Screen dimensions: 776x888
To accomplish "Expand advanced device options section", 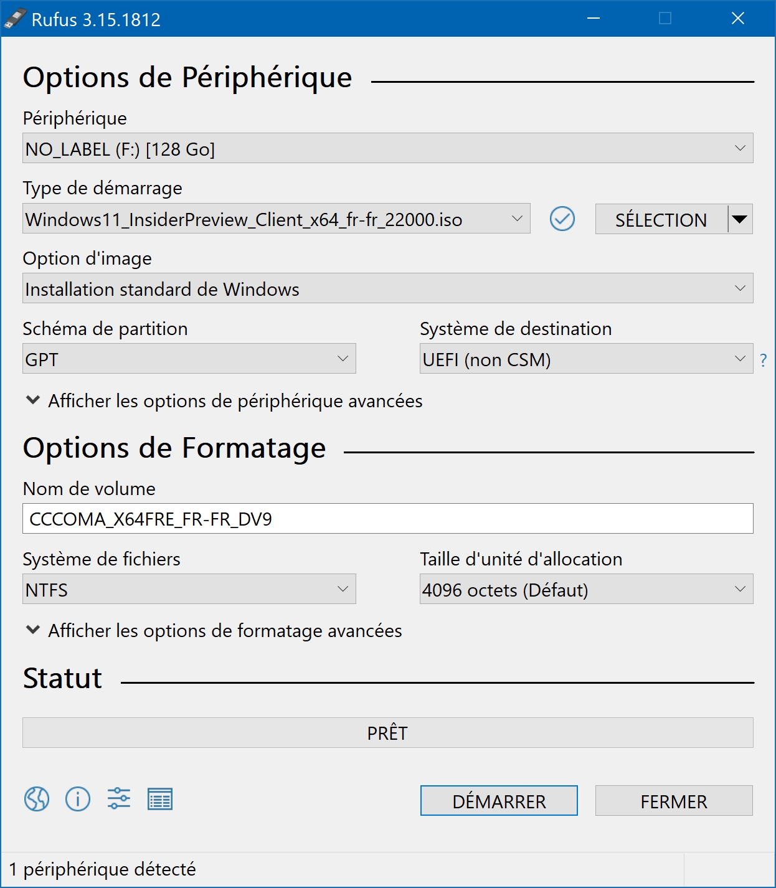I will 224,400.
